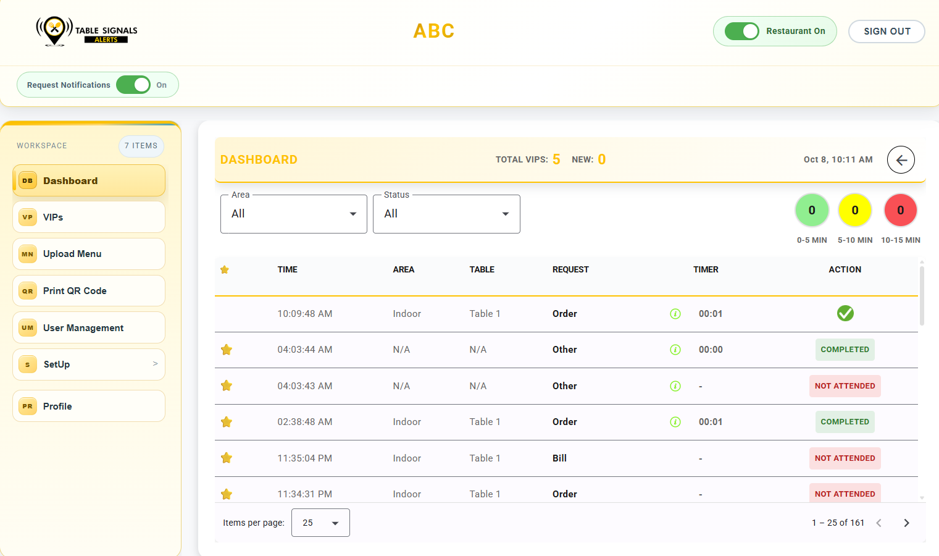Click the AREA column header

404,270
